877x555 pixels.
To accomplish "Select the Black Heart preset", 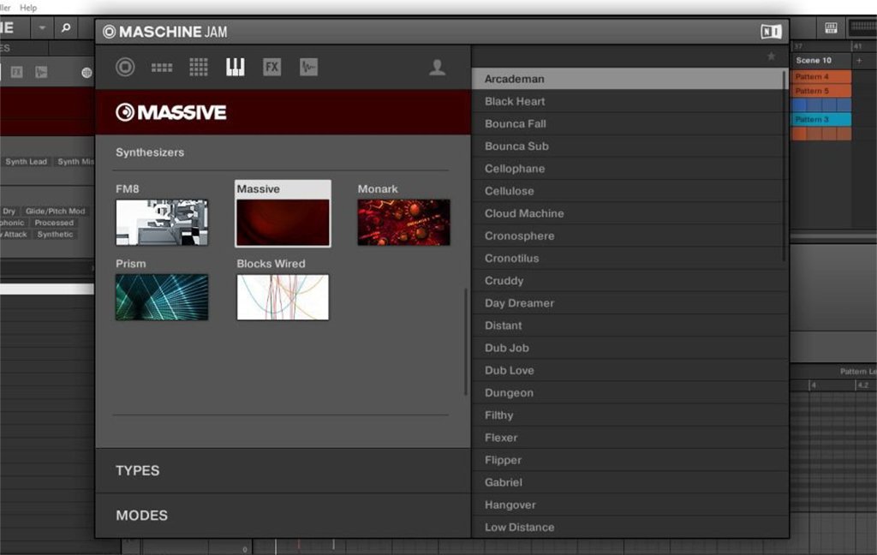I will 515,101.
